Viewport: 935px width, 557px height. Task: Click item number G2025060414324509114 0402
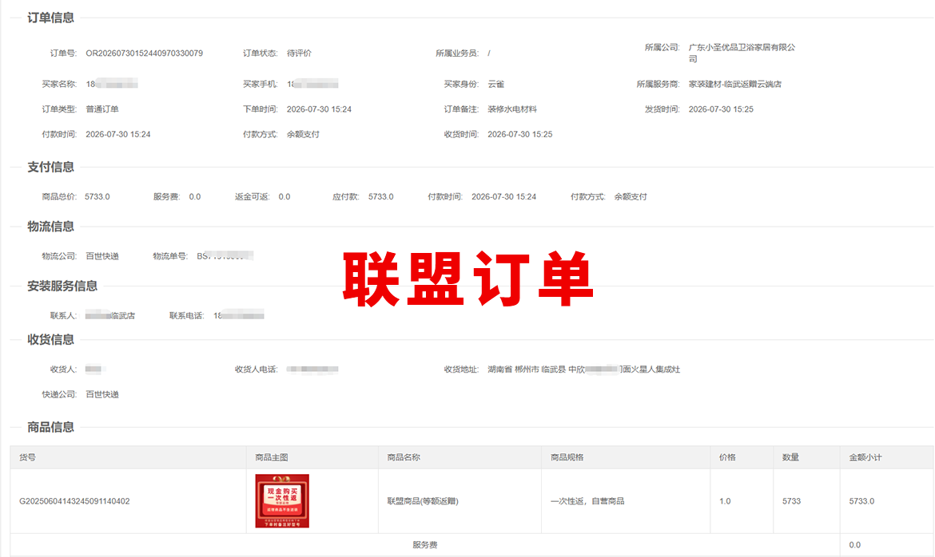coord(74,501)
